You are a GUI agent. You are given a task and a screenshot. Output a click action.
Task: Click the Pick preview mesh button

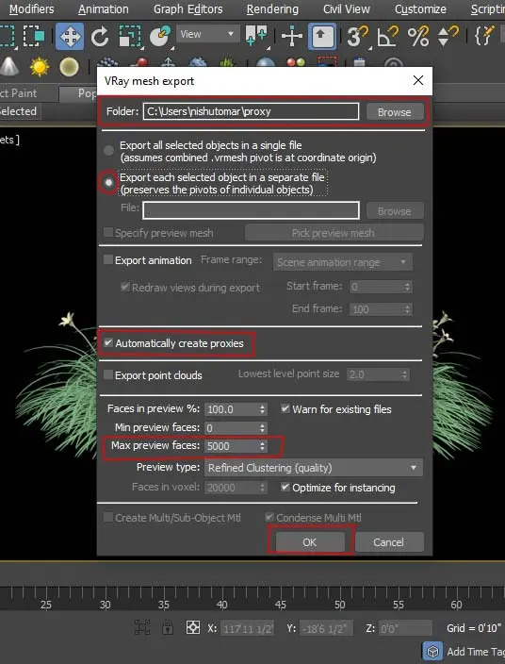point(334,233)
